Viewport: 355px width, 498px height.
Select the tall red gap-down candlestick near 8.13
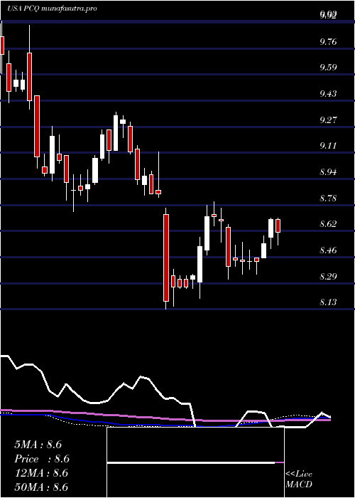point(166,258)
